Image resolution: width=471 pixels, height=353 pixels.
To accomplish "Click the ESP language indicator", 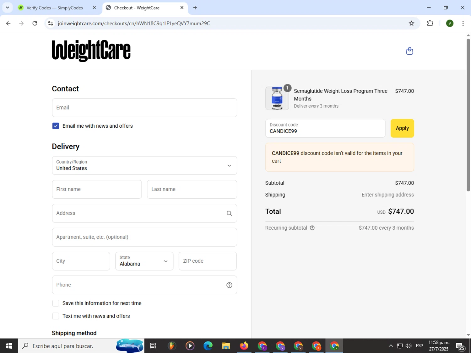I will point(419,346).
